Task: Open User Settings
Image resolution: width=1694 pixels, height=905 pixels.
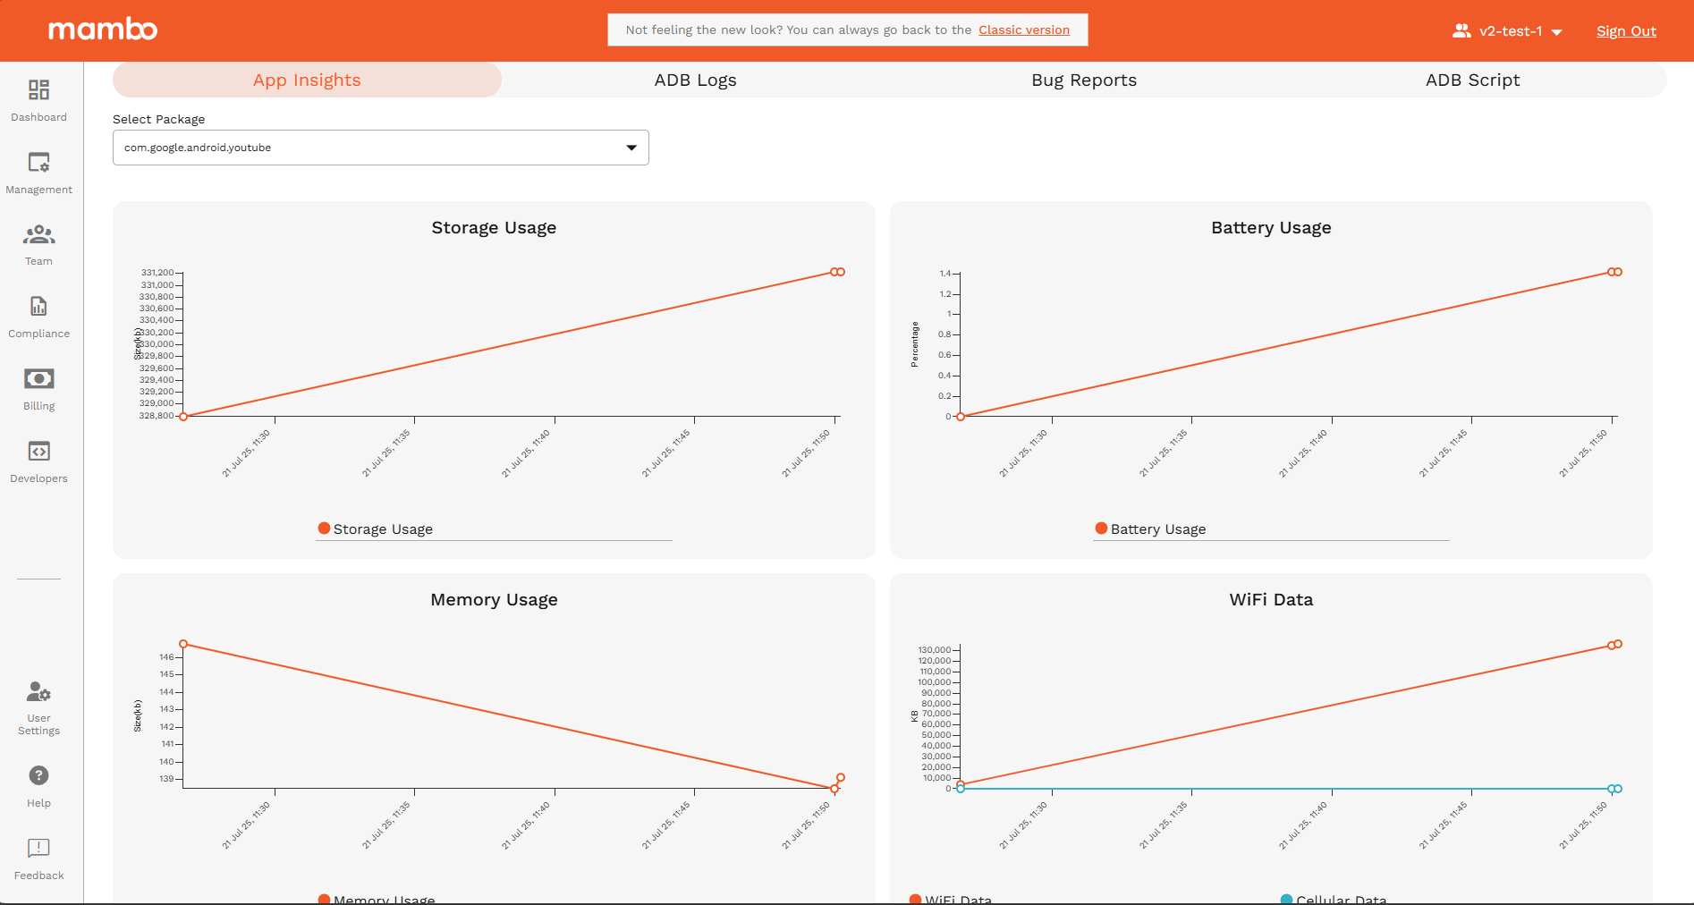Action: click(38, 706)
